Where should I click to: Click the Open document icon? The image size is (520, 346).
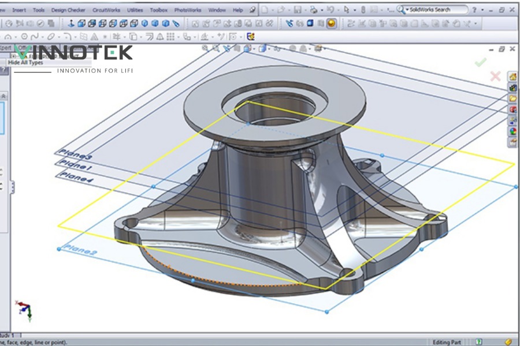pos(281,10)
